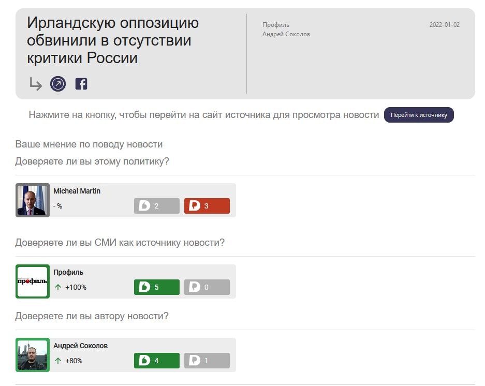
Task: Open the external link circle icon
Action: 58,83
